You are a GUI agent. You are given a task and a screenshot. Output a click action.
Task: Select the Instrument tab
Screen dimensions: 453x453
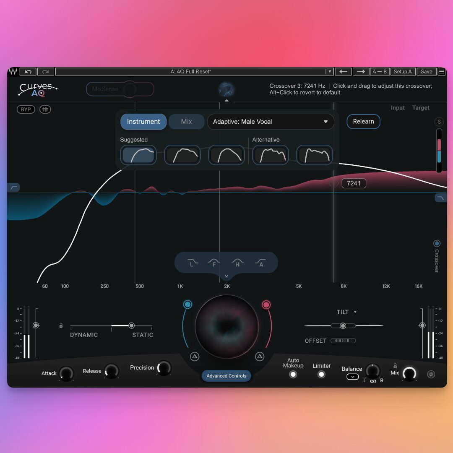pyautogui.click(x=143, y=122)
